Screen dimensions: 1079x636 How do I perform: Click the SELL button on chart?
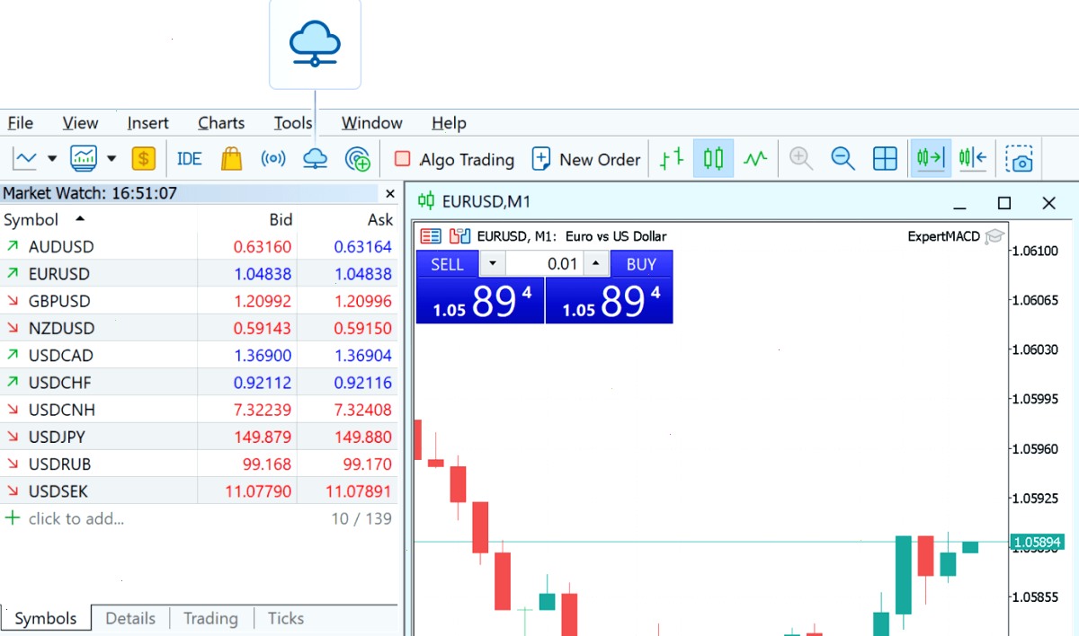447,264
